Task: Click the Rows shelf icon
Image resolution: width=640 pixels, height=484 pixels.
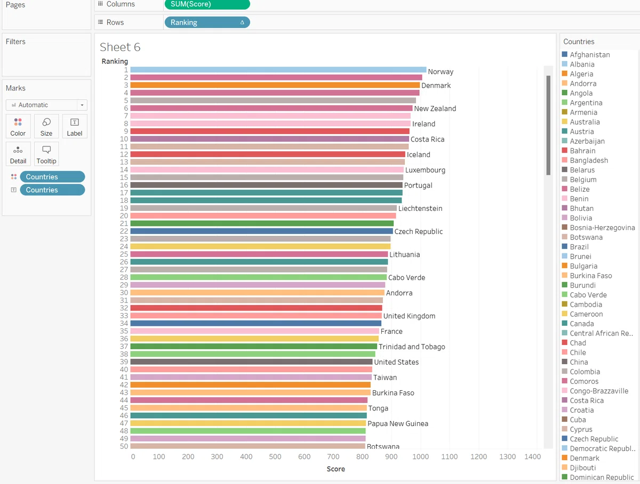Action: [100, 22]
